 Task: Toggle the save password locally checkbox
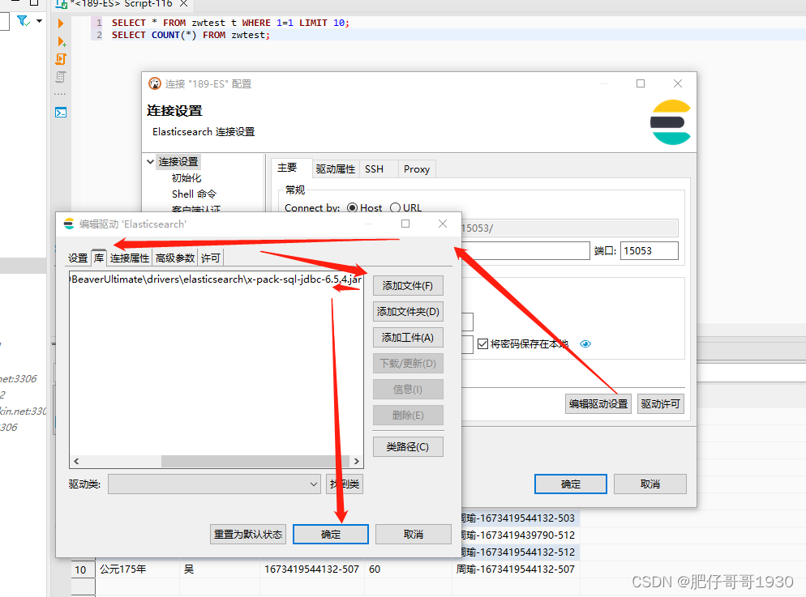[x=482, y=344]
